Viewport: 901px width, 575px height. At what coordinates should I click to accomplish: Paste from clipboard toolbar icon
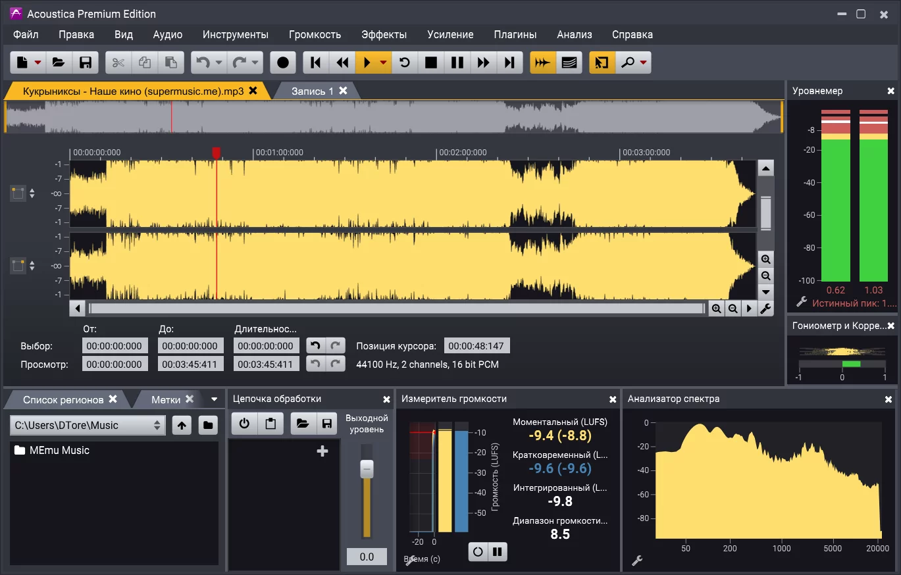171,63
